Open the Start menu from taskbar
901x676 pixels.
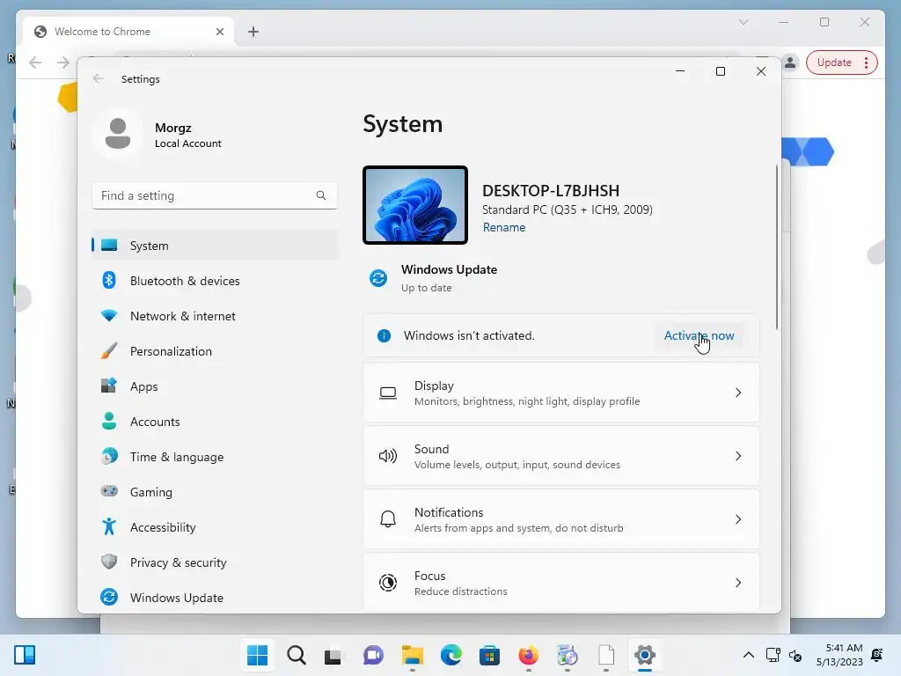[257, 655]
